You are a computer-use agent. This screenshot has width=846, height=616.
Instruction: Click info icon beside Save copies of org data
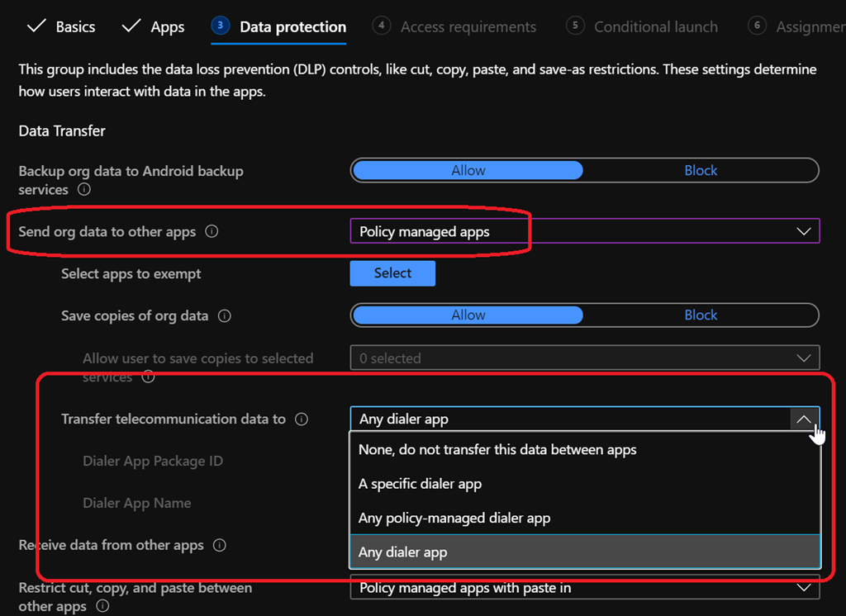[224, 316]
